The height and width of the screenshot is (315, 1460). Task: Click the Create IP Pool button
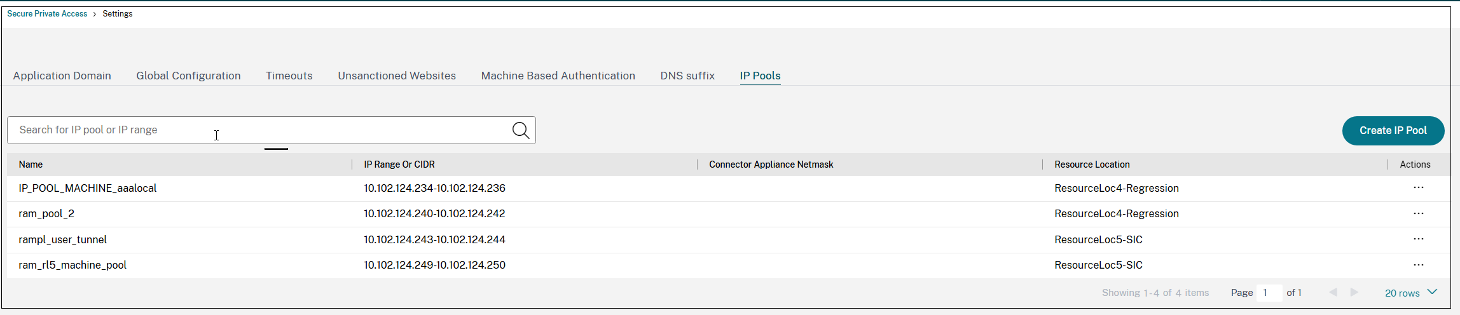1393,130
